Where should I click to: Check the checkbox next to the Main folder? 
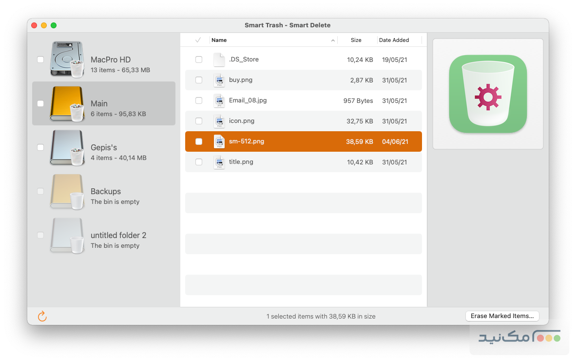point(40,103)
